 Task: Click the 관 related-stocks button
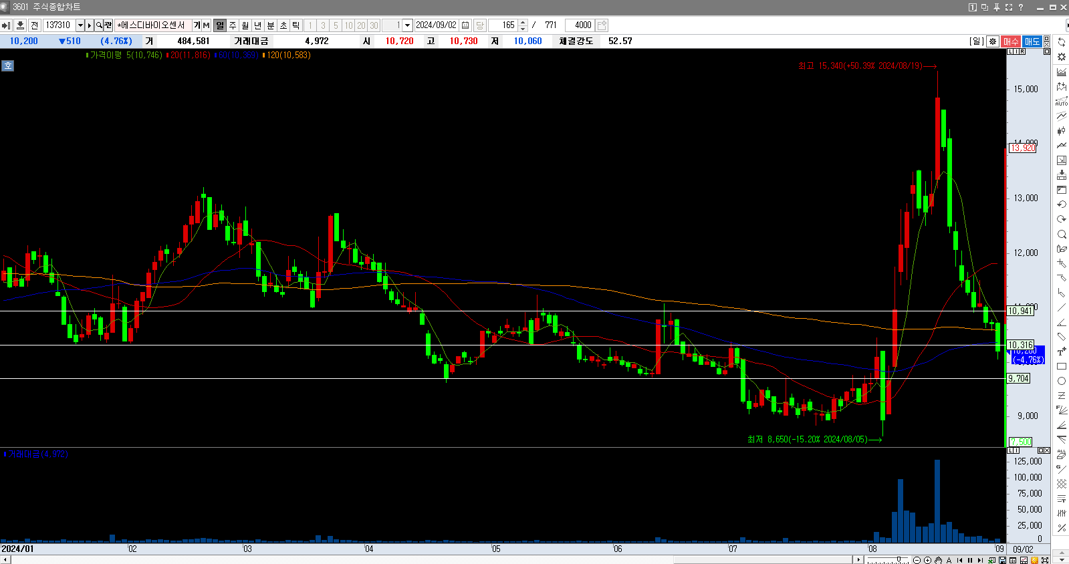point(108,25)
